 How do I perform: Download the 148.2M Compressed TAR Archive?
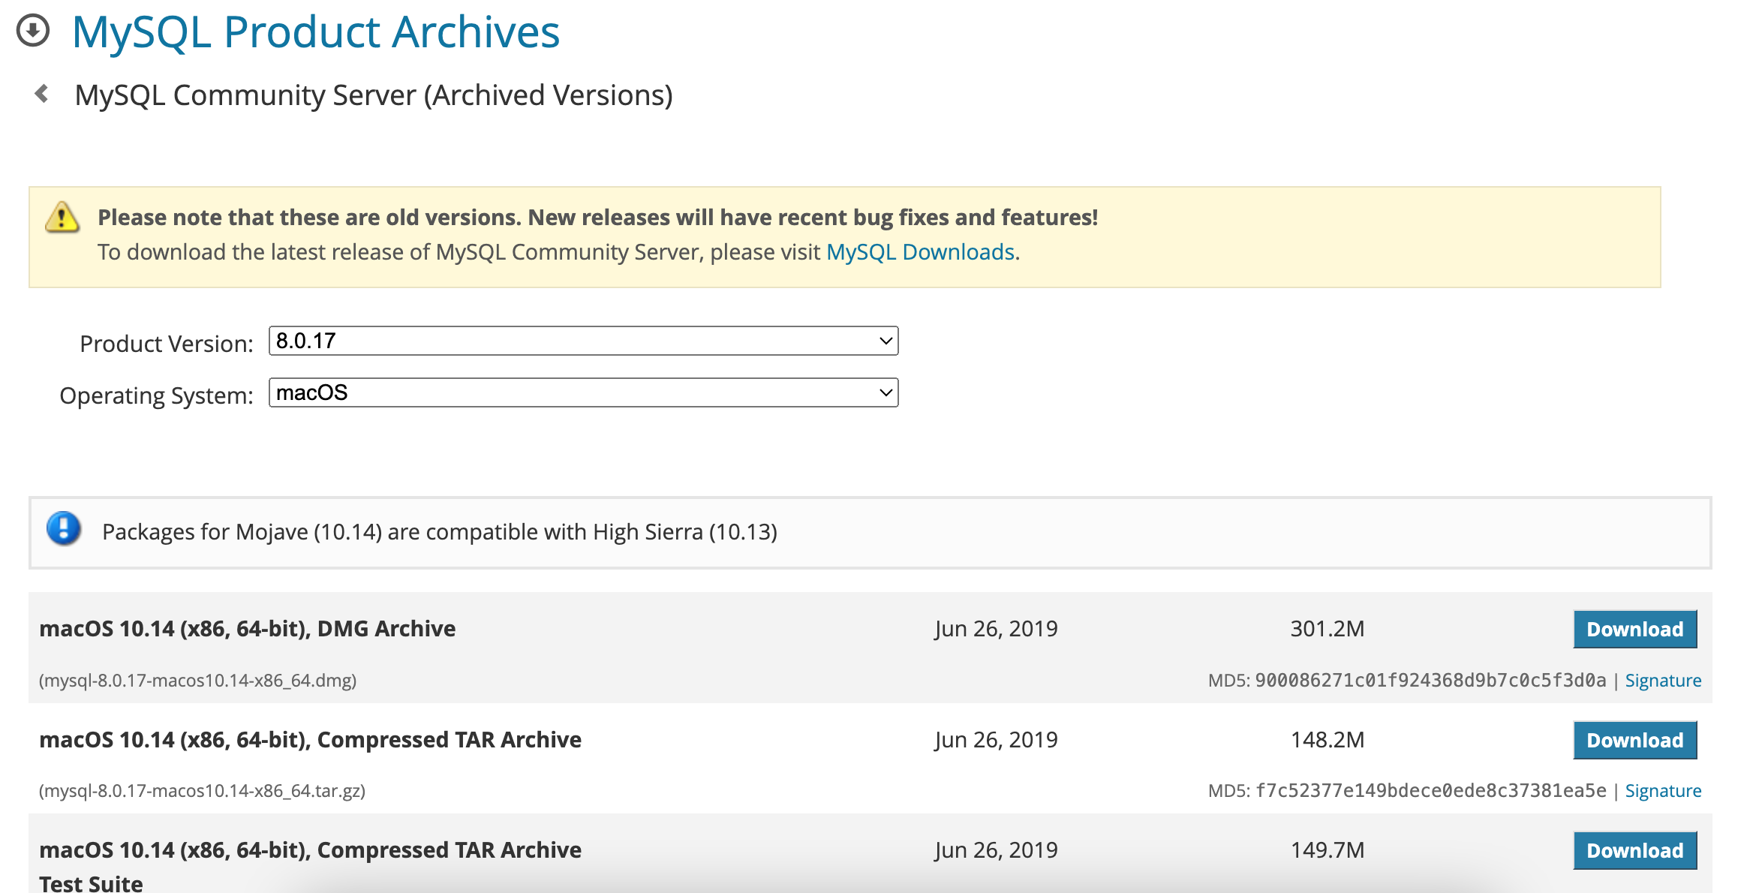1634,740
